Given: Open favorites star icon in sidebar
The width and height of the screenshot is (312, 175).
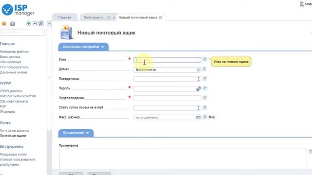Looking at the screenshot, I should coord(4,24).
